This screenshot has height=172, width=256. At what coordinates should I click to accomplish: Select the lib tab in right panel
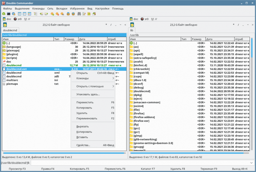132,30
